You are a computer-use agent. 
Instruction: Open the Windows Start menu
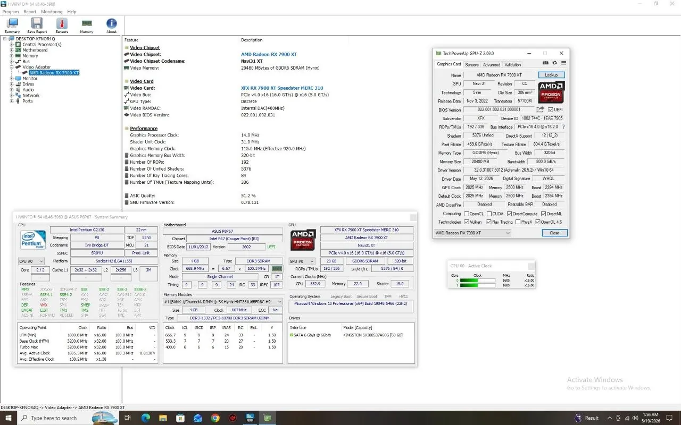click(8, 418)
